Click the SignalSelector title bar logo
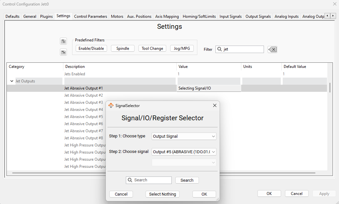The width and height of the screenshot is (339, 204). (111, 106)
